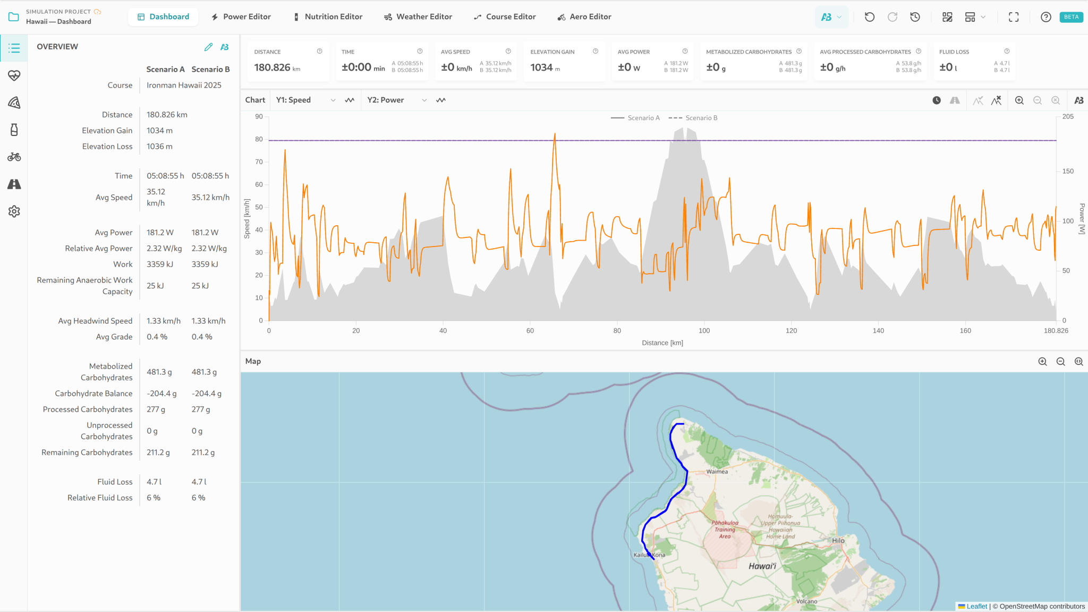
Task: Enter fullscreen mode with the fullscreen icon
Action: click(1014, 17)
